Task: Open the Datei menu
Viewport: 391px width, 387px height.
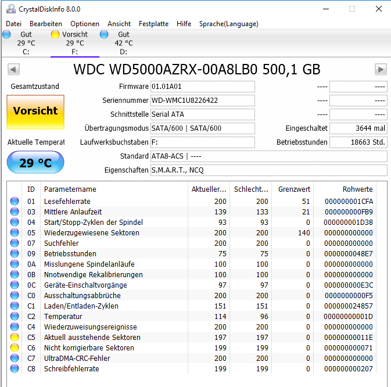Action: 14,24
